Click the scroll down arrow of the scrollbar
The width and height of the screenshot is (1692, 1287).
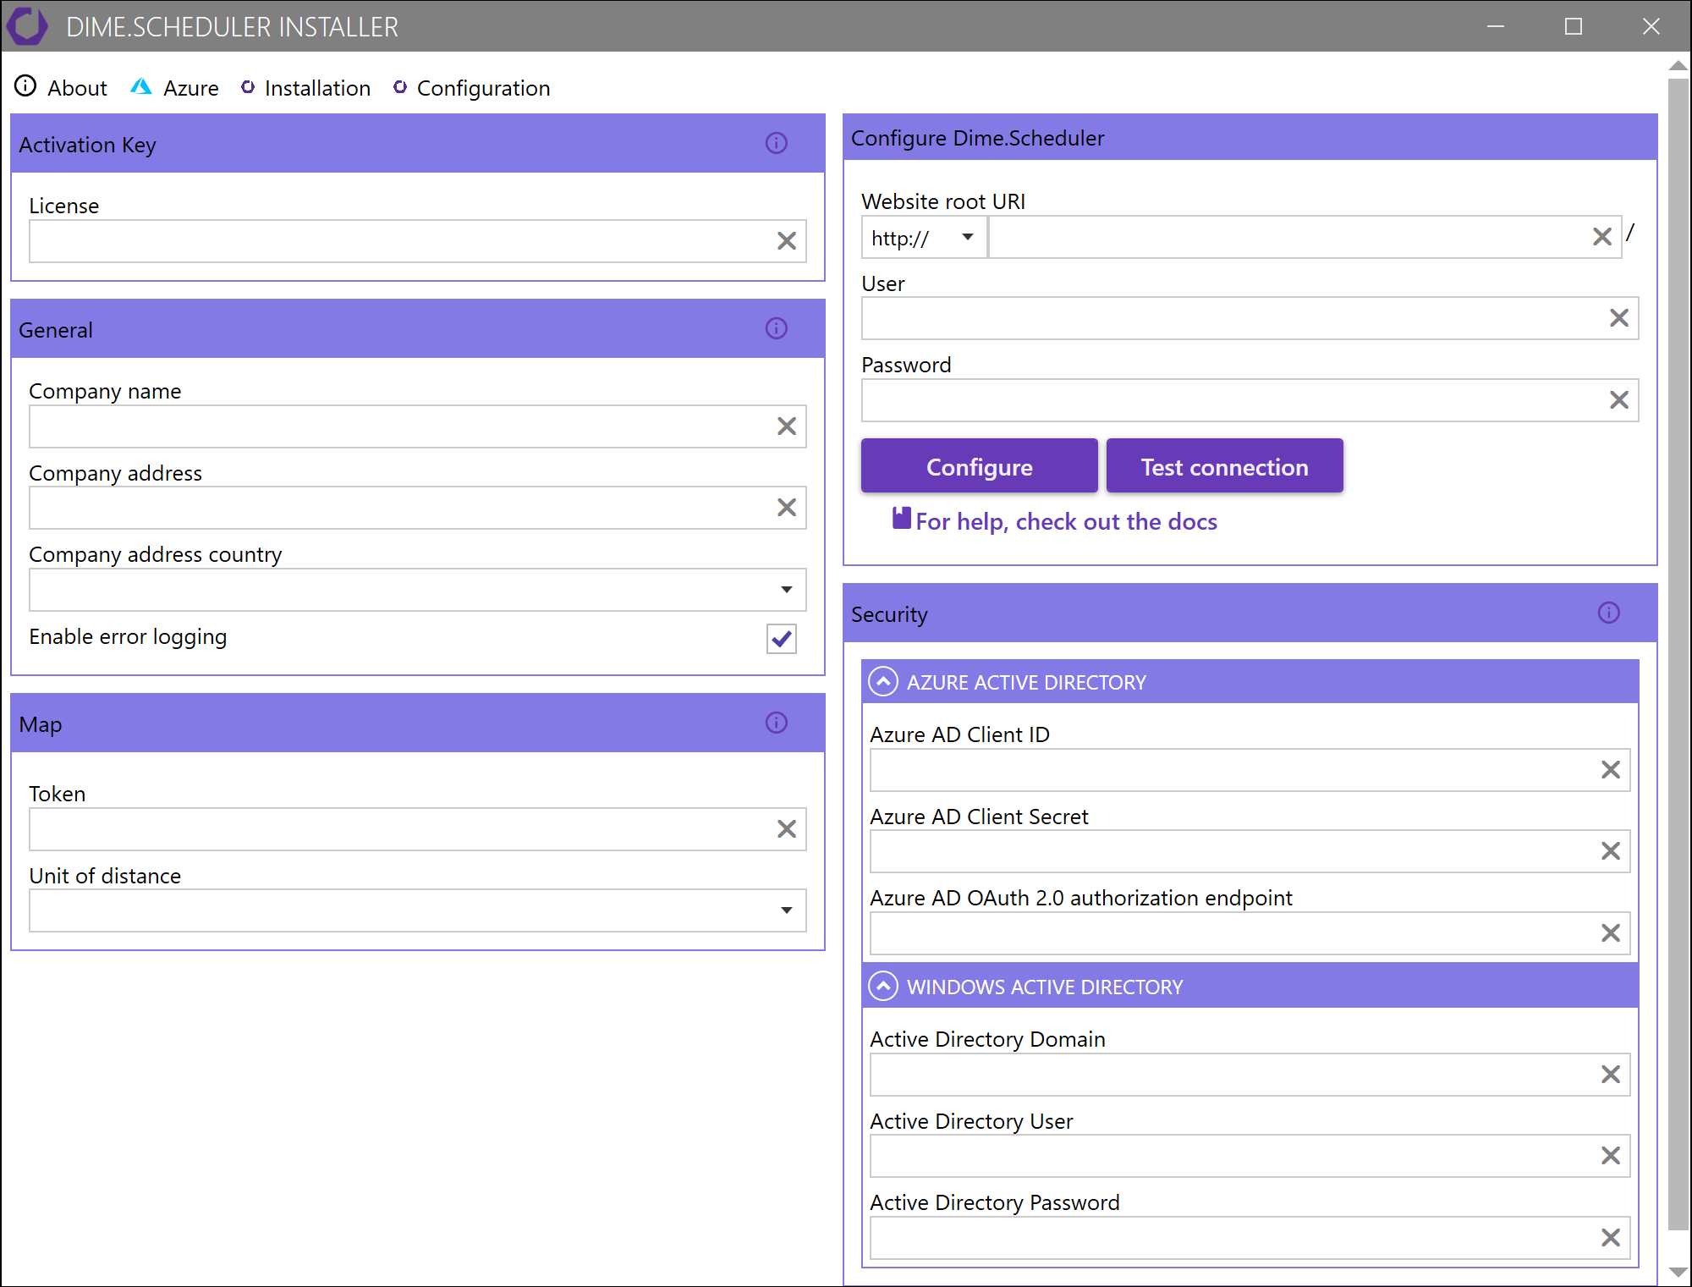click(1678, 1272)
